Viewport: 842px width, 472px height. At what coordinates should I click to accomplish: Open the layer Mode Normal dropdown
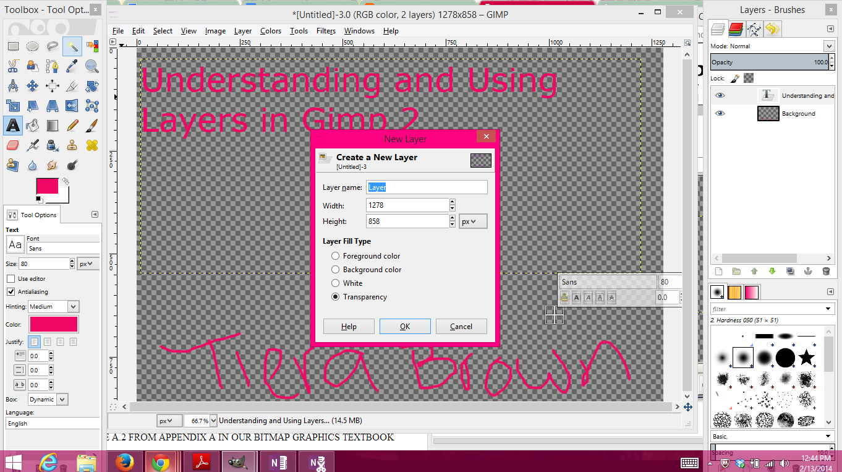point(828,46)
